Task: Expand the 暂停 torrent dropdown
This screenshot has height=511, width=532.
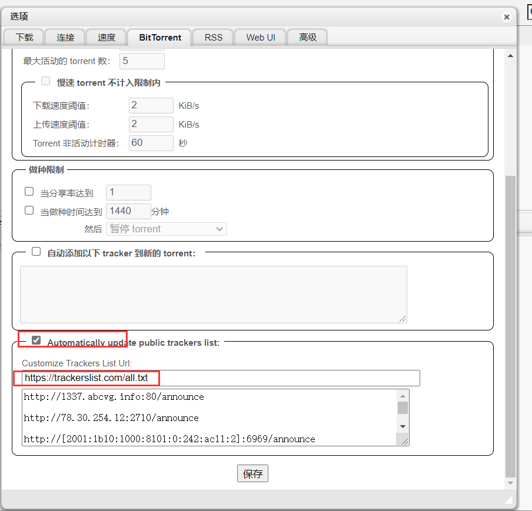Action: point(166,229)
